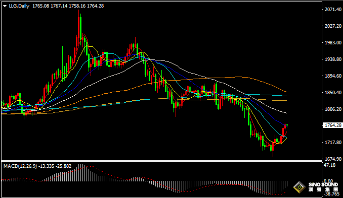Screen dimensions: 343x198
Task: Expand the triangle arrow beside LLG,Daily
Action: tap(5, 6)
